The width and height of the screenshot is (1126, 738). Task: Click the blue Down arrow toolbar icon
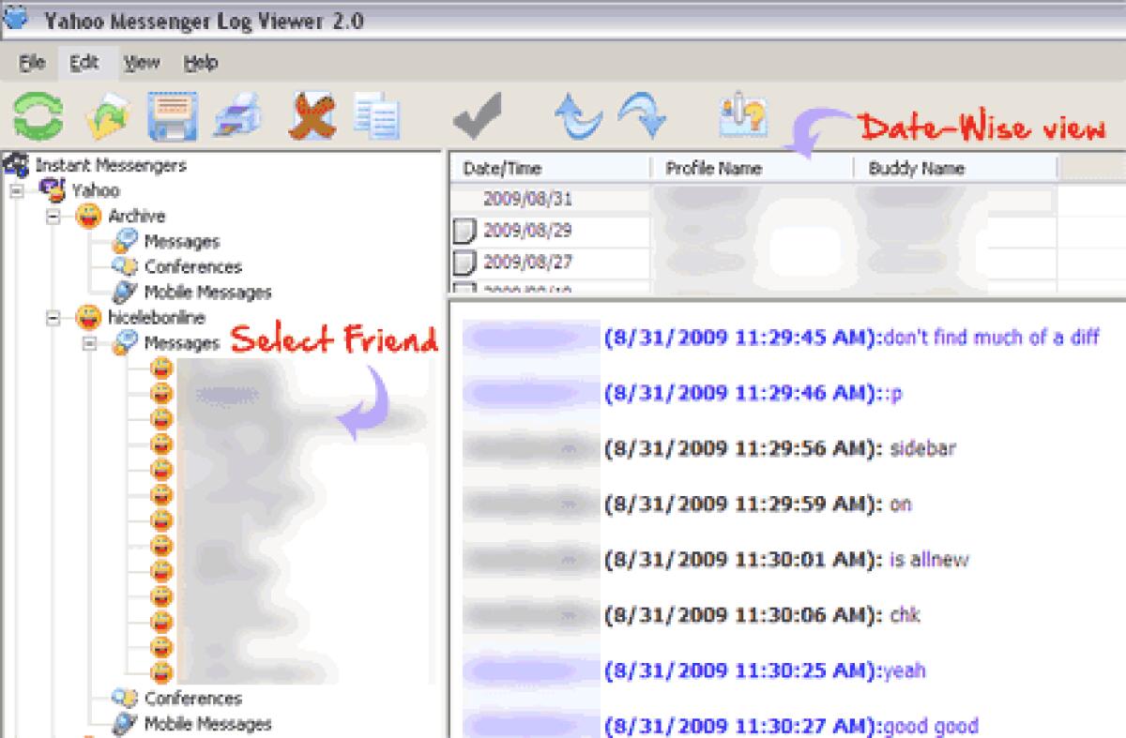coord(643,116)
